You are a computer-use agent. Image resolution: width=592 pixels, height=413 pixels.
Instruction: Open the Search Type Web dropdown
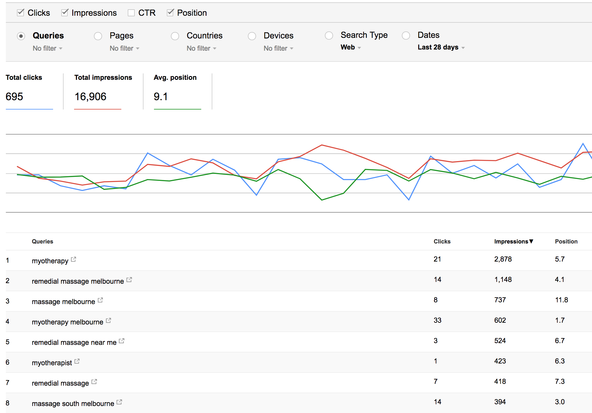point(351,47)
